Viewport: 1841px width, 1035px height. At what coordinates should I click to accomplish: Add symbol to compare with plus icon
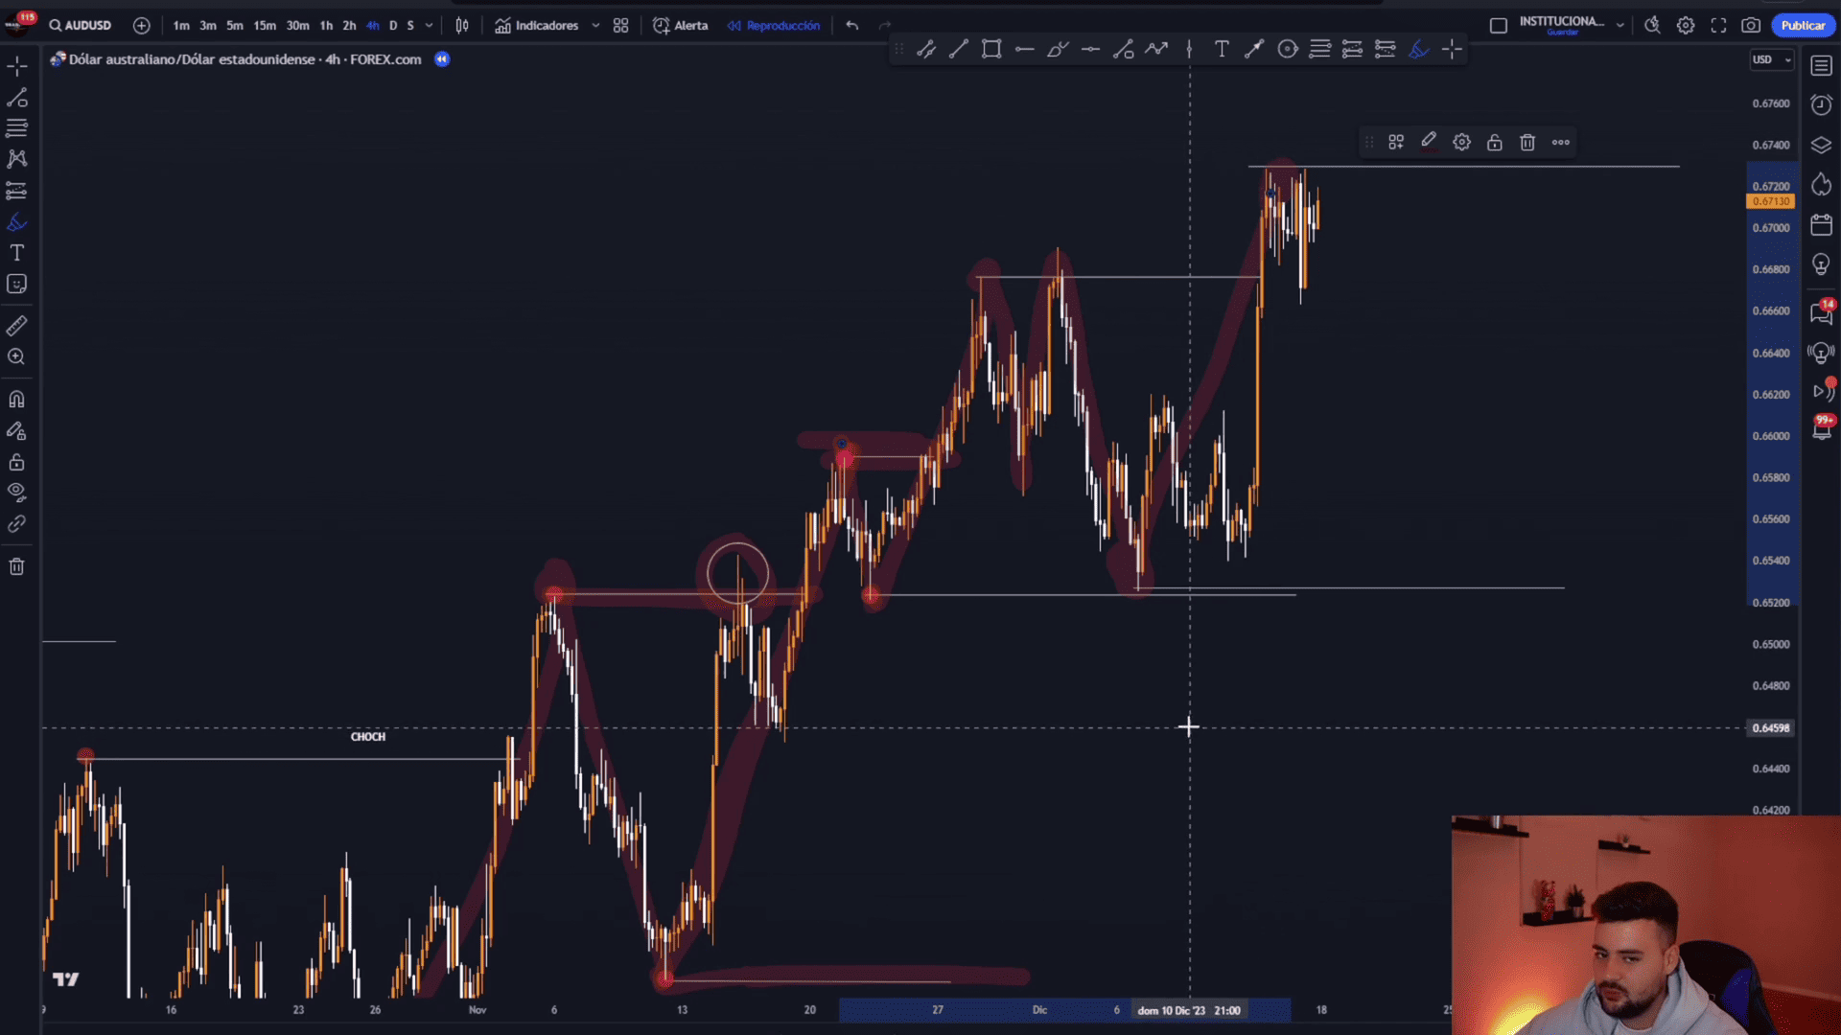[141, 26]
